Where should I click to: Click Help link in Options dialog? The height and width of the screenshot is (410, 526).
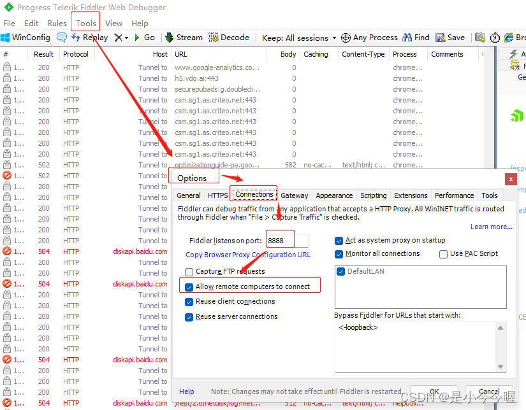tap(187, 392)
